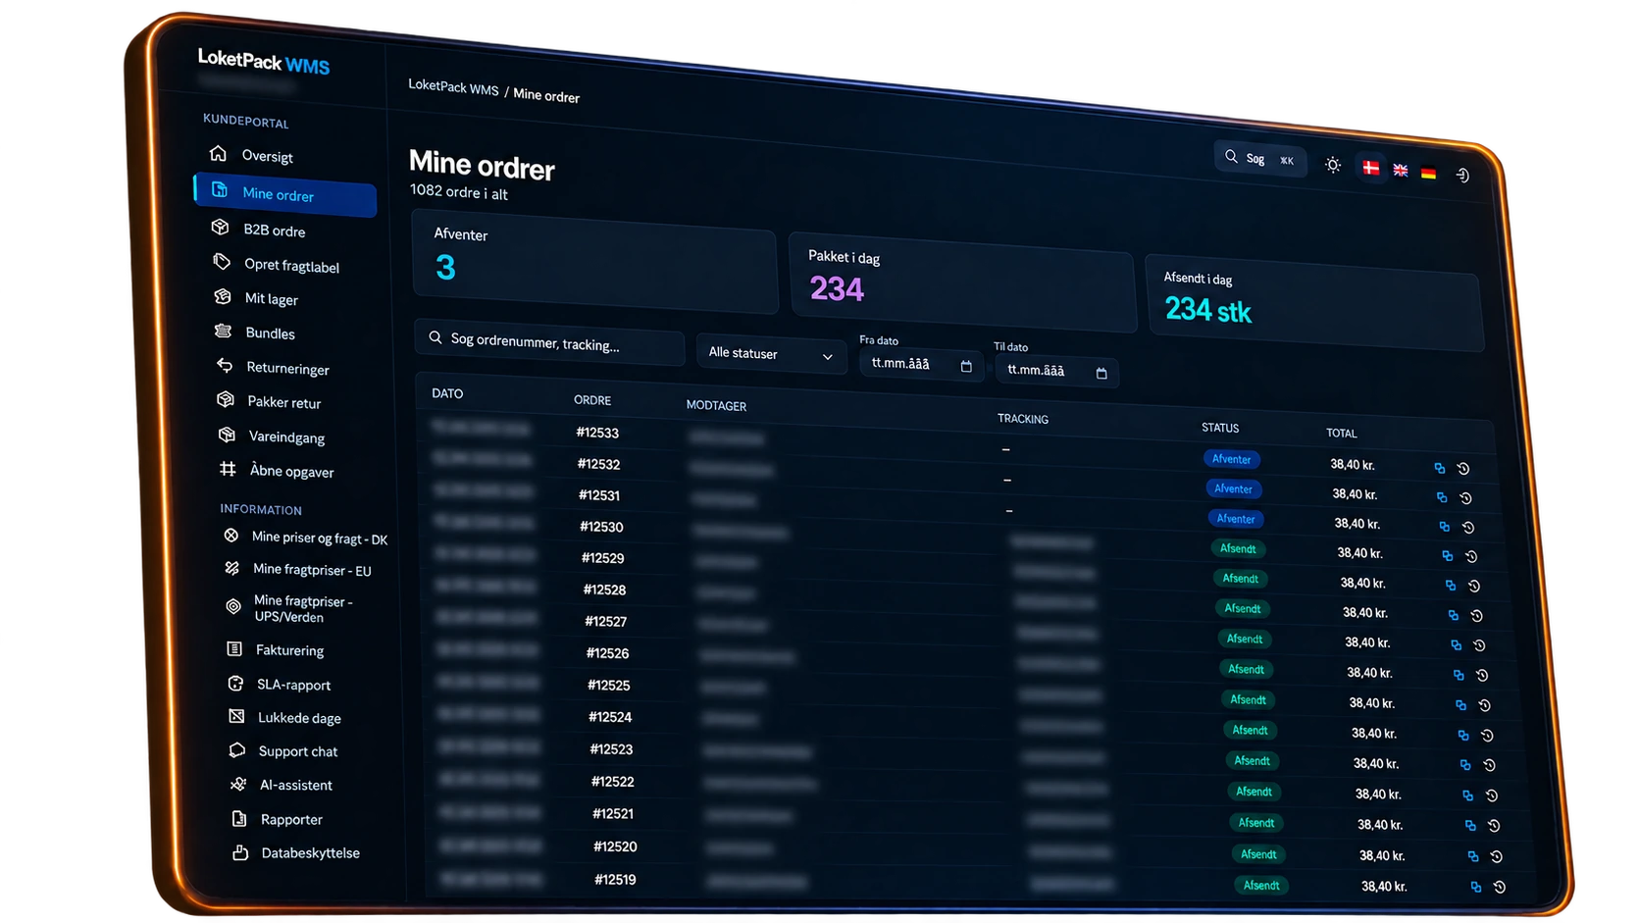This screenshot has width=1639, height=923.
Task: Click the Databeskyttelse icon
Action: 240,852
